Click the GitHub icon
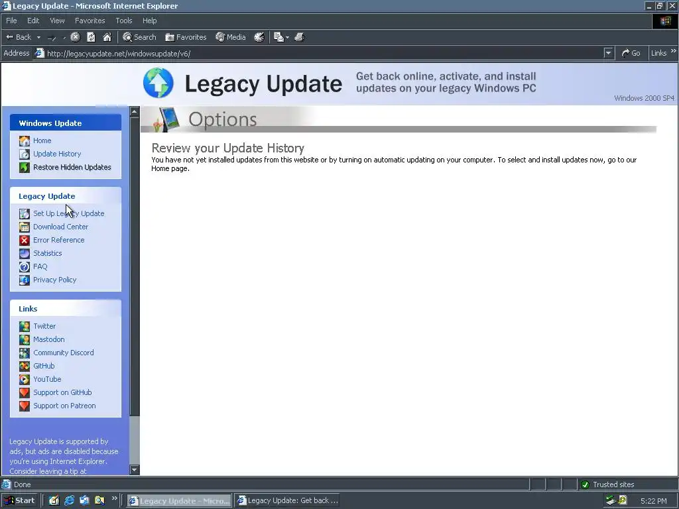Screen dimensions: 679x509 [x=25, y=366]
